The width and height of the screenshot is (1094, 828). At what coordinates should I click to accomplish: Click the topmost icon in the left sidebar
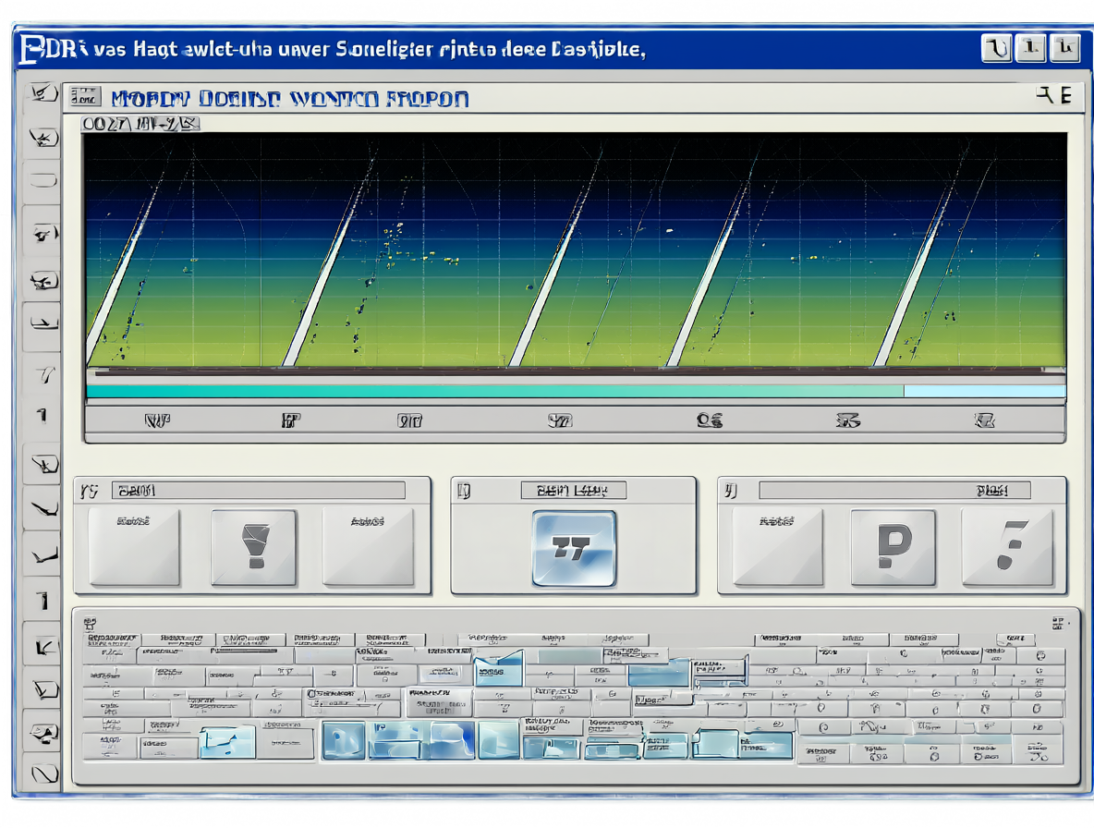point(43,92)
